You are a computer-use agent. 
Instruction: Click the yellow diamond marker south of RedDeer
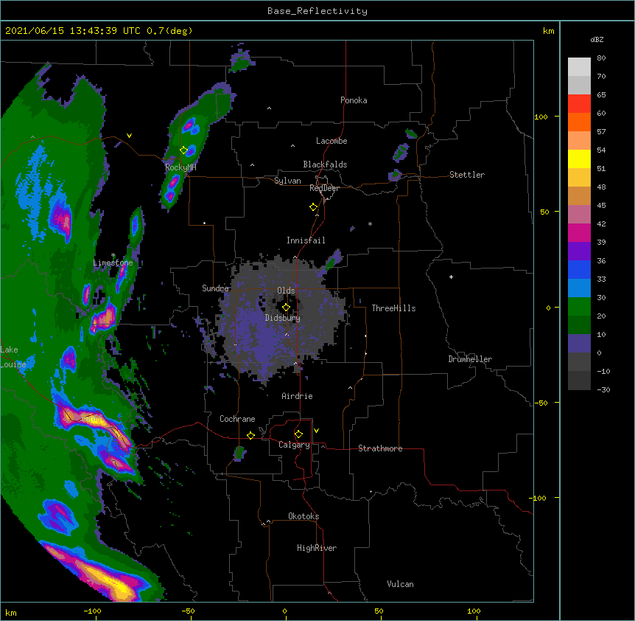313,207
